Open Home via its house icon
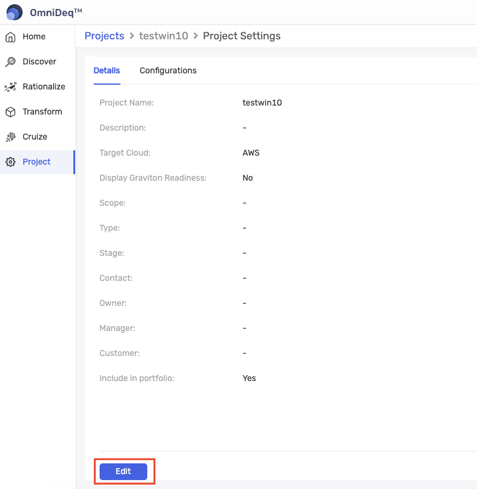This screenshot has width=477, height=489. coord(10,37)
